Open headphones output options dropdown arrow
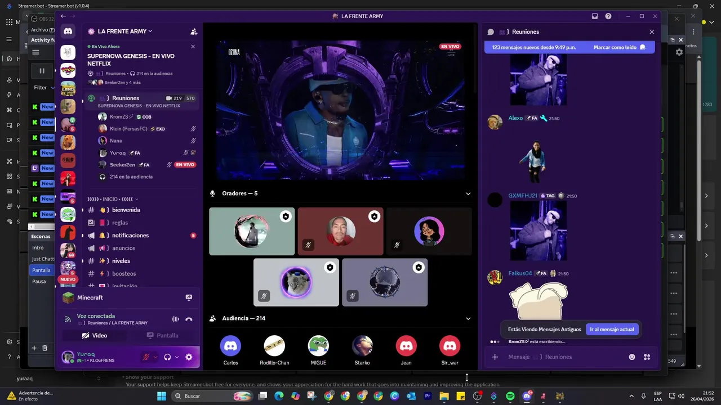721x405 pixels. [x=177, y=357]
